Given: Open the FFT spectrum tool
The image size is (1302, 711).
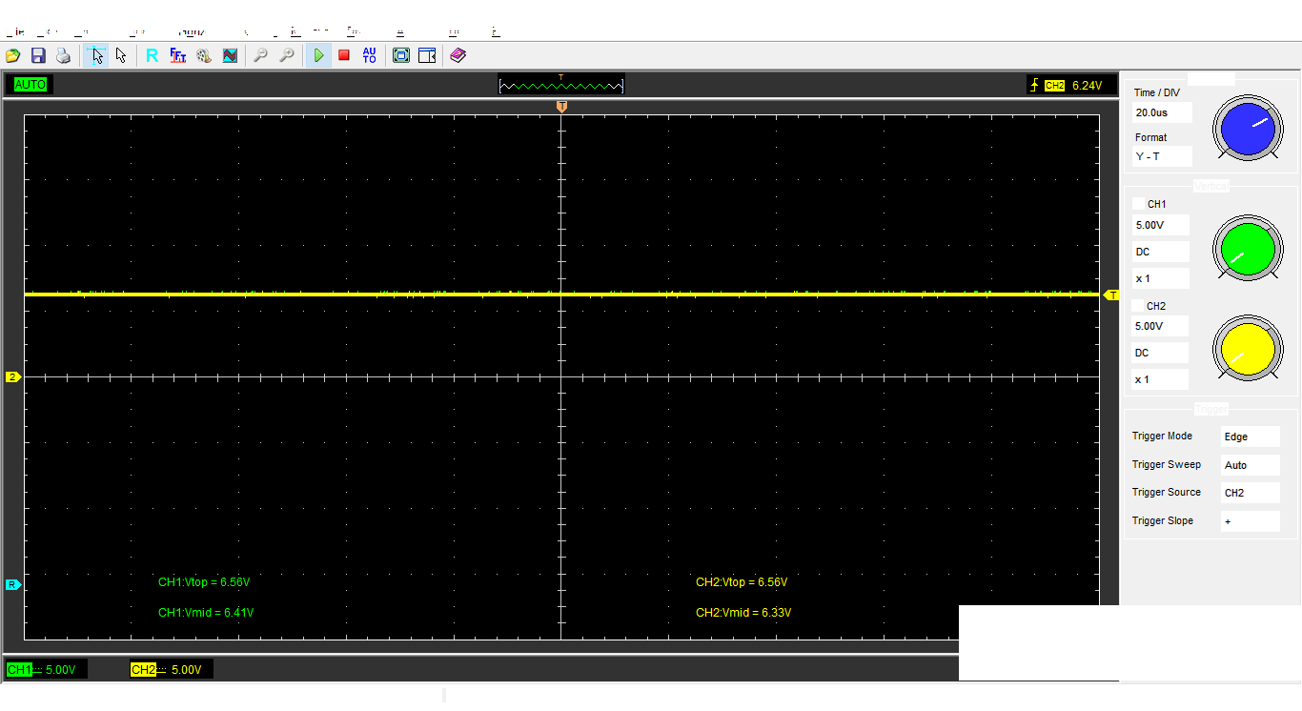Looking at the screenshot, I should (178, 56).
